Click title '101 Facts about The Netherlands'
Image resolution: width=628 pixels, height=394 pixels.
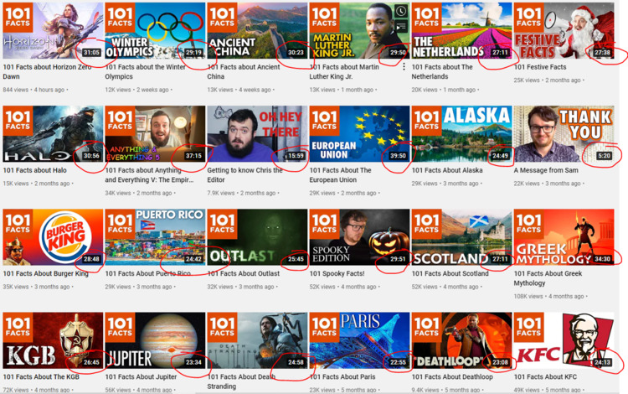tap(442, 72)
